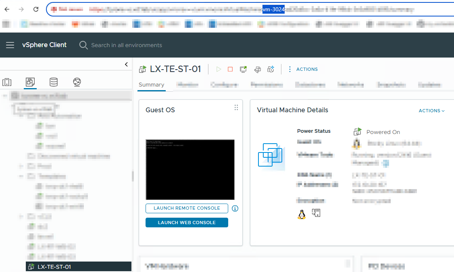The image size is (454, 272).
Task: Power on the virtual machine
Action: (x=219, y=69)
